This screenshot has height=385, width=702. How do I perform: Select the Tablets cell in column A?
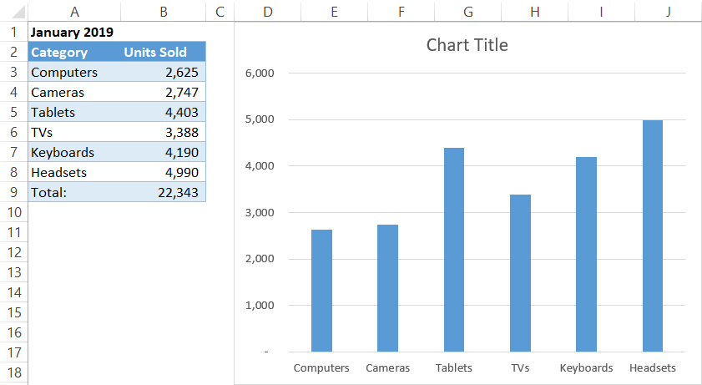click(x=74, y=112)
